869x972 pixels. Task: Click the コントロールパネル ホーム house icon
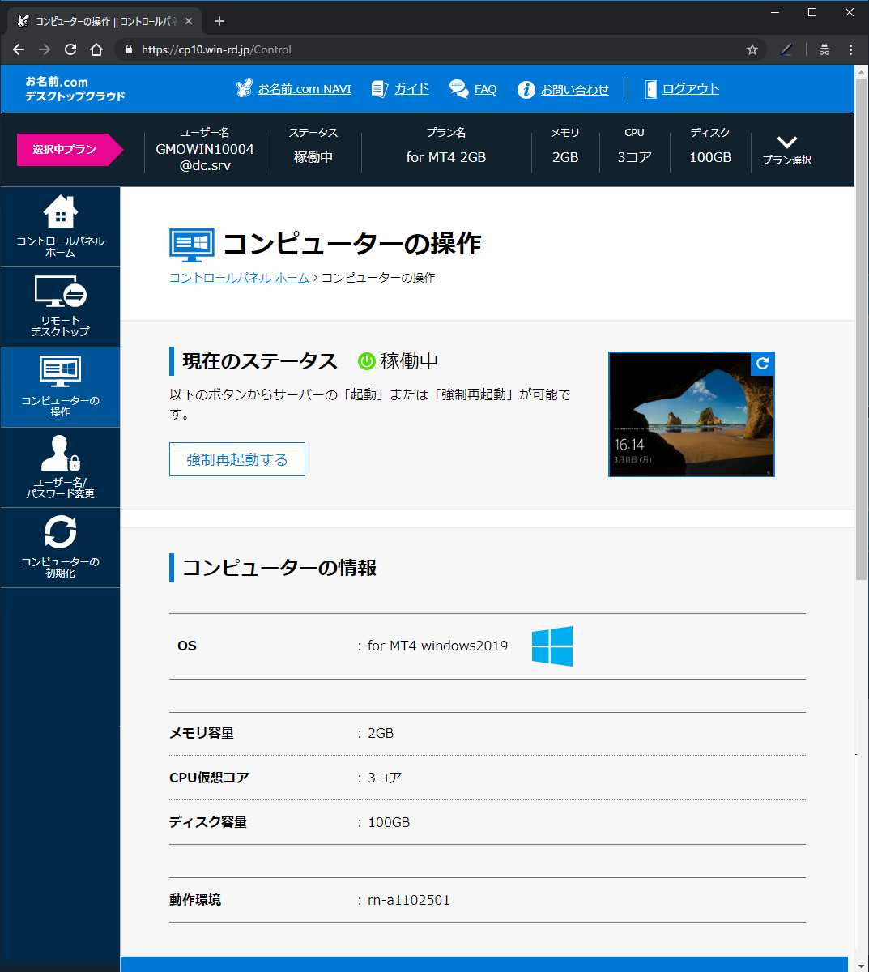pos(60,211)
